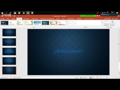This screenshot has height=90, width=120.
Task: Go to the Transiciones tab
Action: 26,19
